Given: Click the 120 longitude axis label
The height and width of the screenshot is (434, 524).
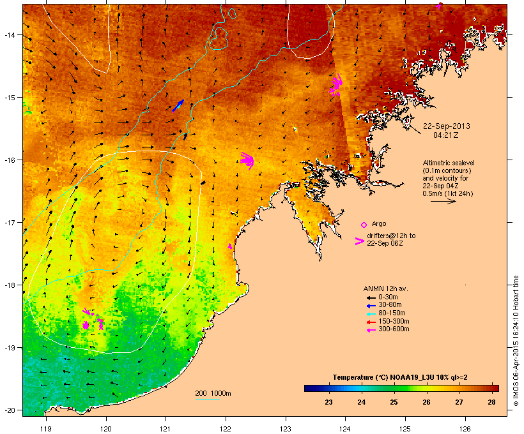Looking at the screenshot, I should coord(106,429).
